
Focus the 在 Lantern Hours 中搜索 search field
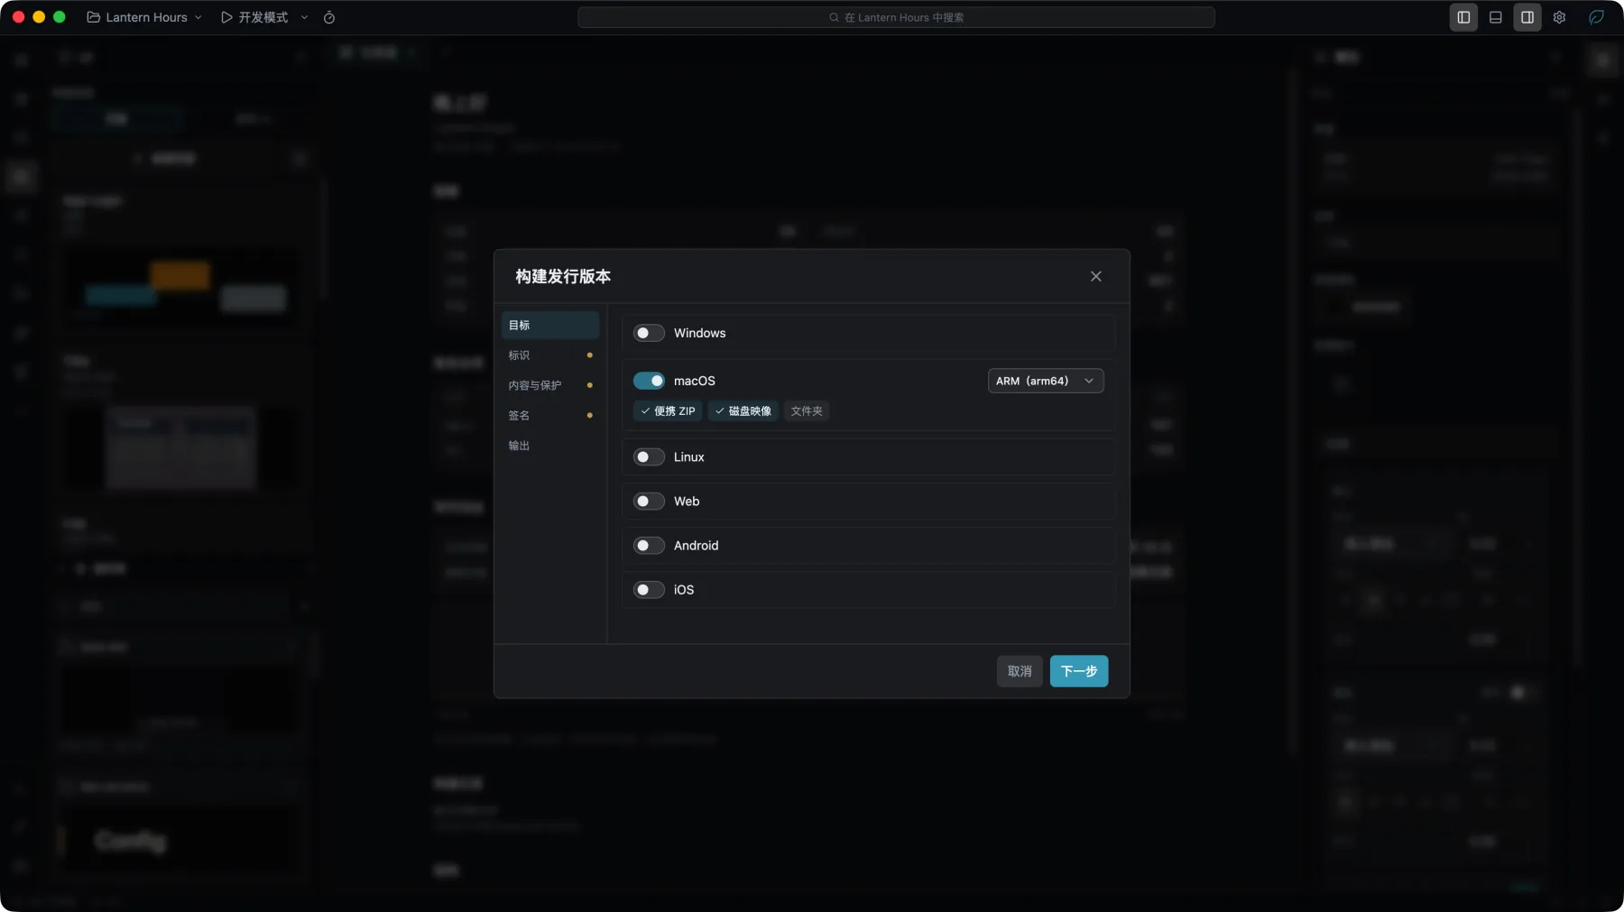[896, 17]
